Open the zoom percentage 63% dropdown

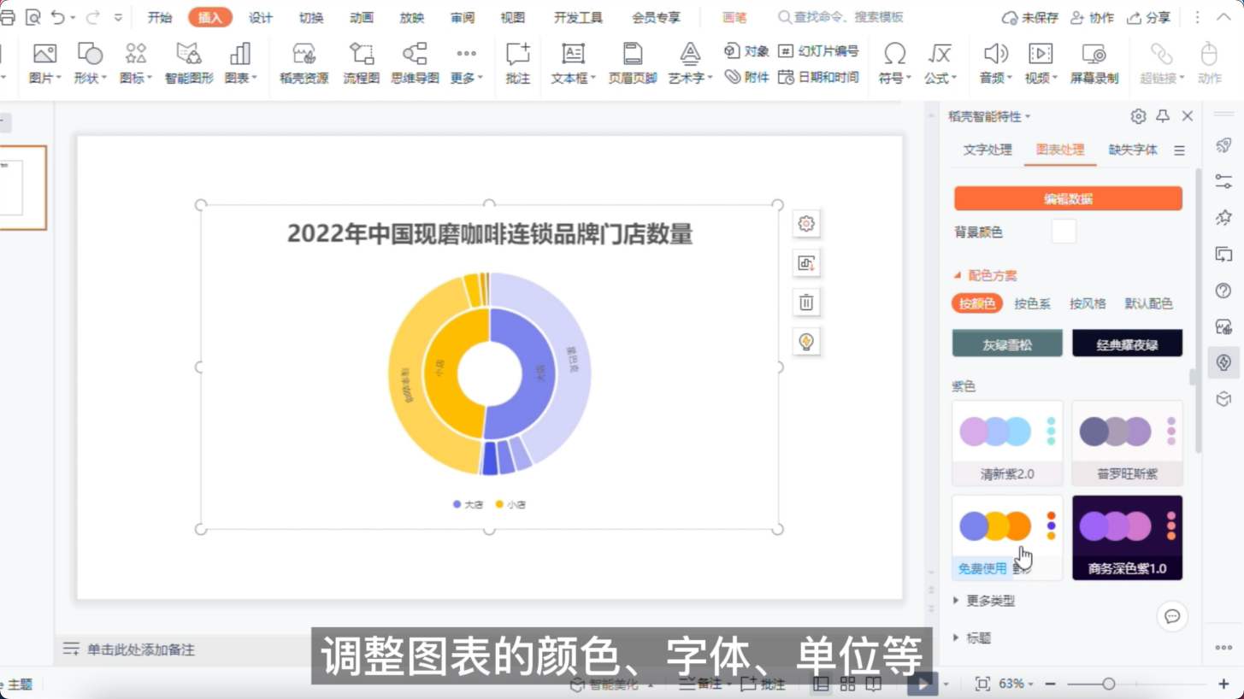(1015, 684)
